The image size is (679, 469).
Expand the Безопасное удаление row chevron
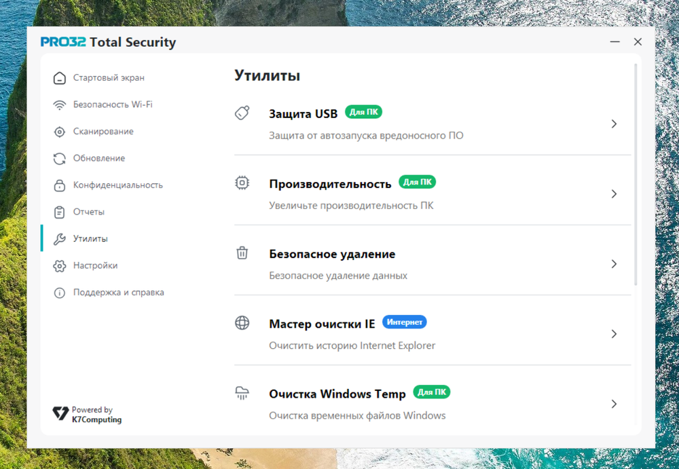(614, 264)
